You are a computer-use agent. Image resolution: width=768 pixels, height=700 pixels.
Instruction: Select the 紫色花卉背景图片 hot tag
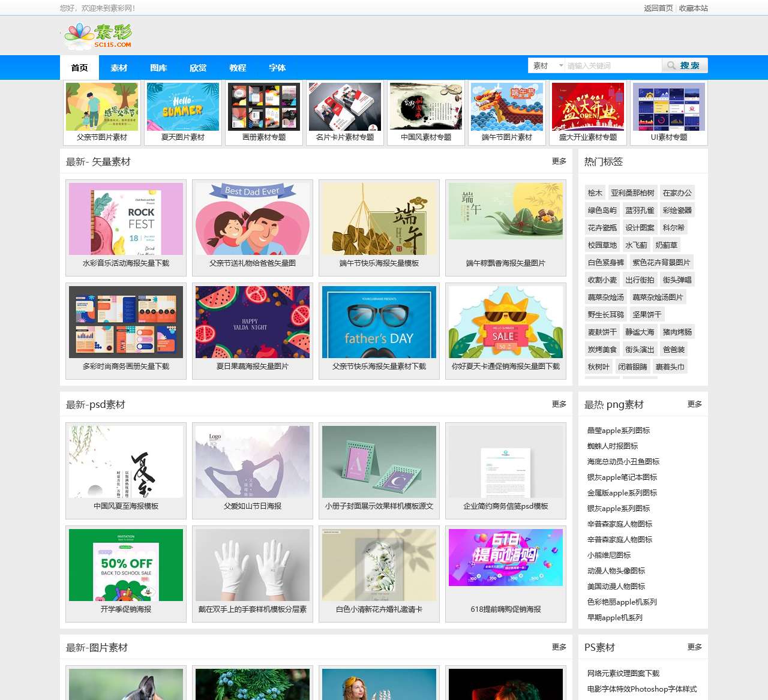tap(661, 263)
